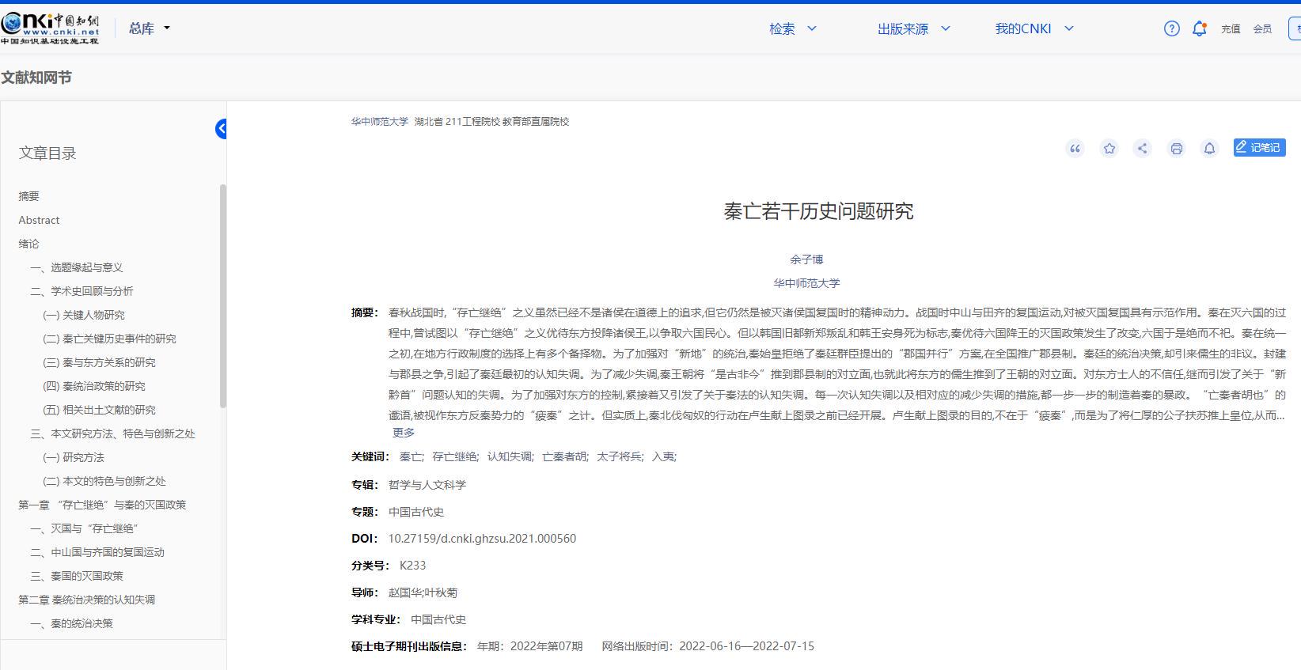Screen dimensions: 1301x670
Task: Click 华中师范大学 at the page top
Action: tap(380, 122)
